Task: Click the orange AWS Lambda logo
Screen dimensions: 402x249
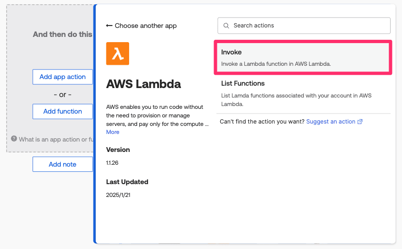Action: [118, 53]
